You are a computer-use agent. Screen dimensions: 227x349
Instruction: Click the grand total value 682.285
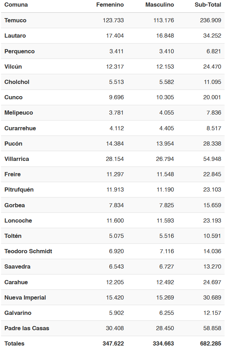coord(211,343)
